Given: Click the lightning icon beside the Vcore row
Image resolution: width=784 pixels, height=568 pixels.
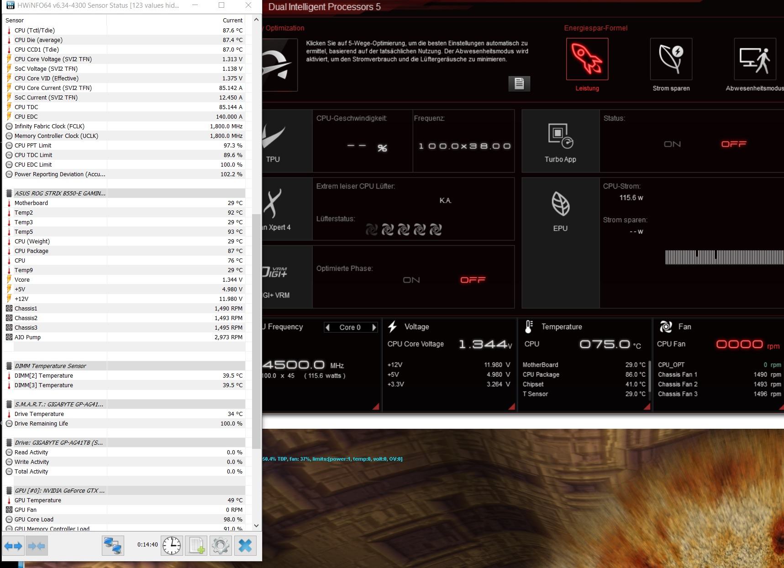Looking at the screenshot, I should point(9,280).
